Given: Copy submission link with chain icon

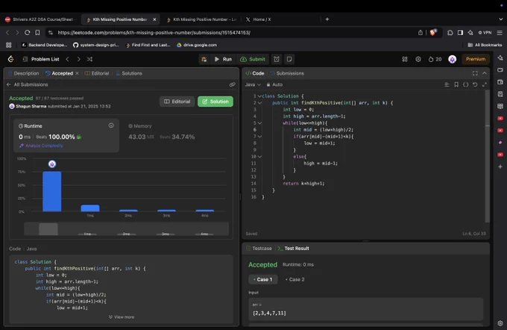Looking at the screenshot, I should (232, 84).
